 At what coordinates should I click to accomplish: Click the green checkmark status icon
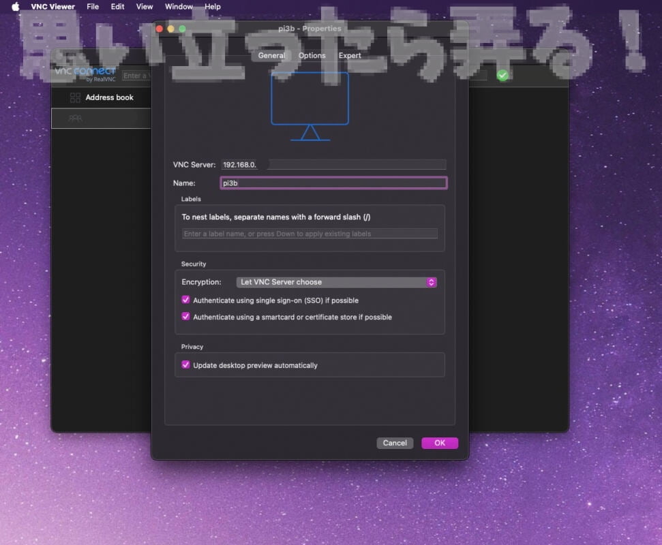click(x=502, y=76)
